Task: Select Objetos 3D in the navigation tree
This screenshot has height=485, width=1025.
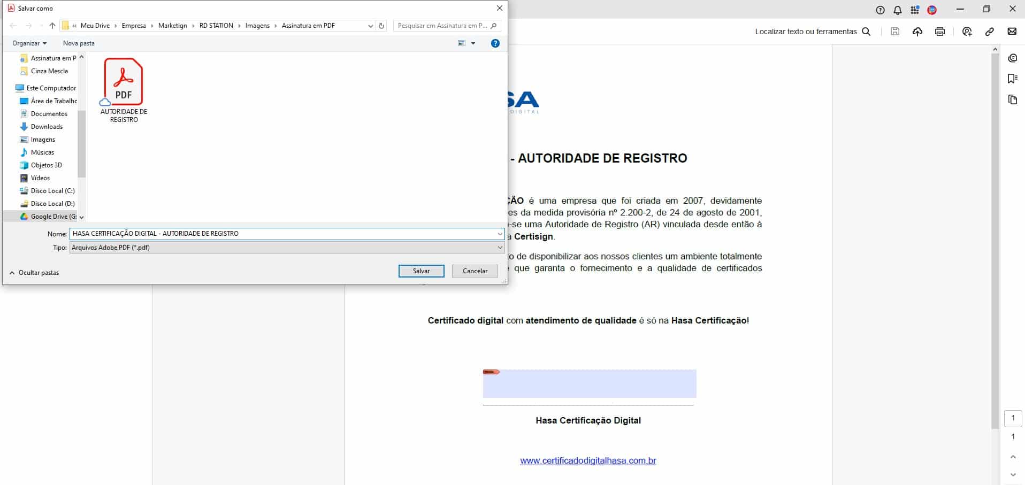Action: 41,165
